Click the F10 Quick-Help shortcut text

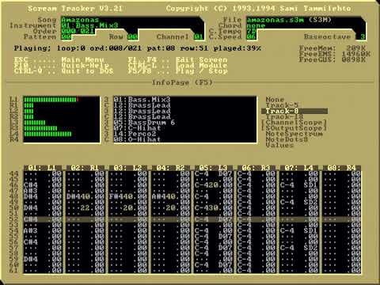[x=62, y=66]
